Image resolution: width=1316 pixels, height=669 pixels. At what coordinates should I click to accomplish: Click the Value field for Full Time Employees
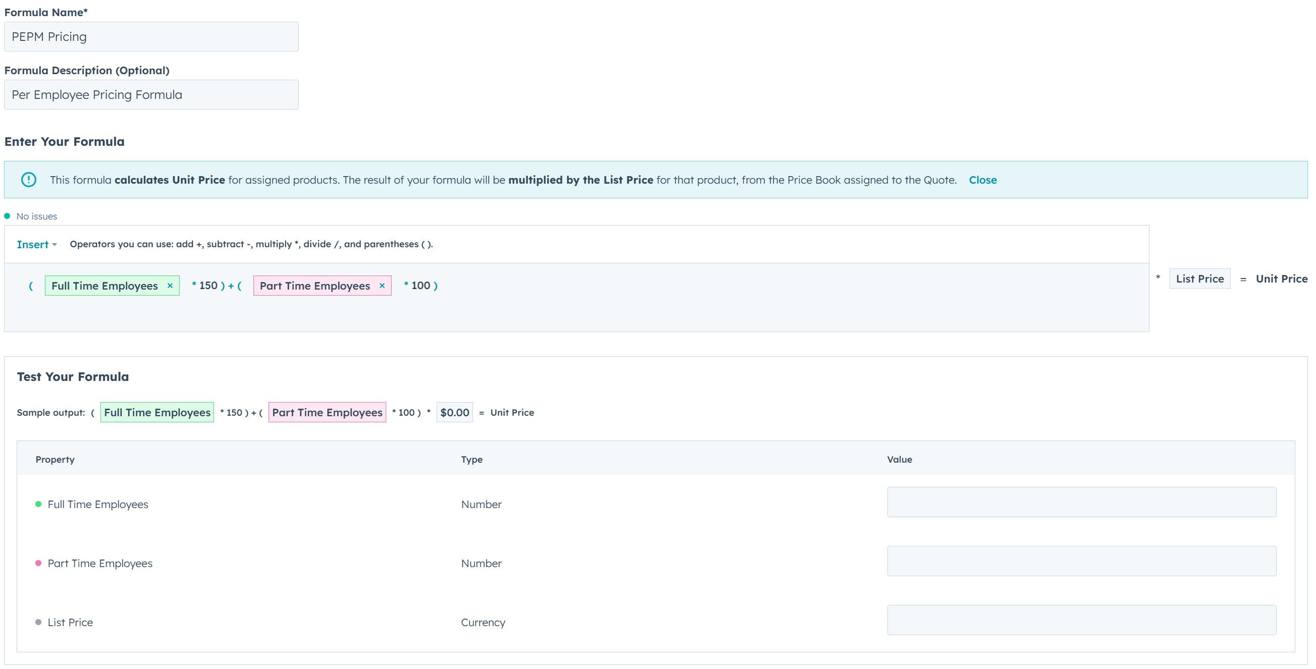coord(1081,502)
